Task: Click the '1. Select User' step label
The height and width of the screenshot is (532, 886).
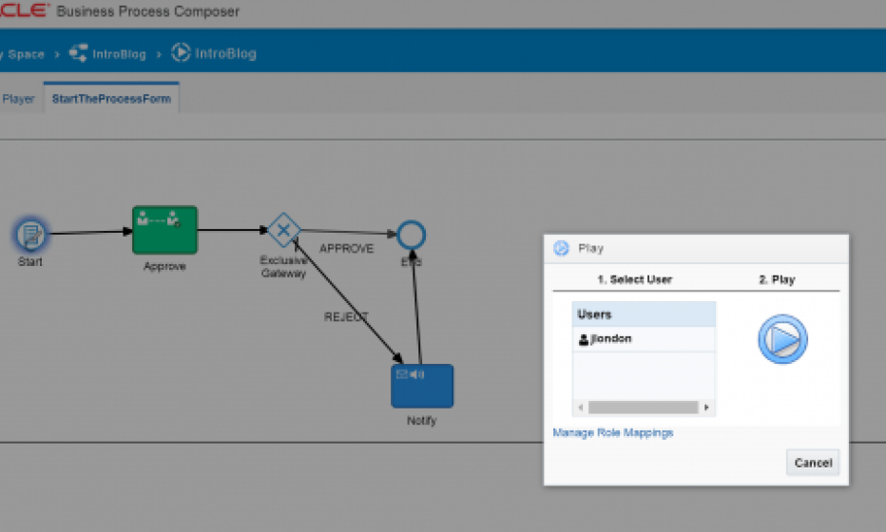Action: (x=634, y=279)
